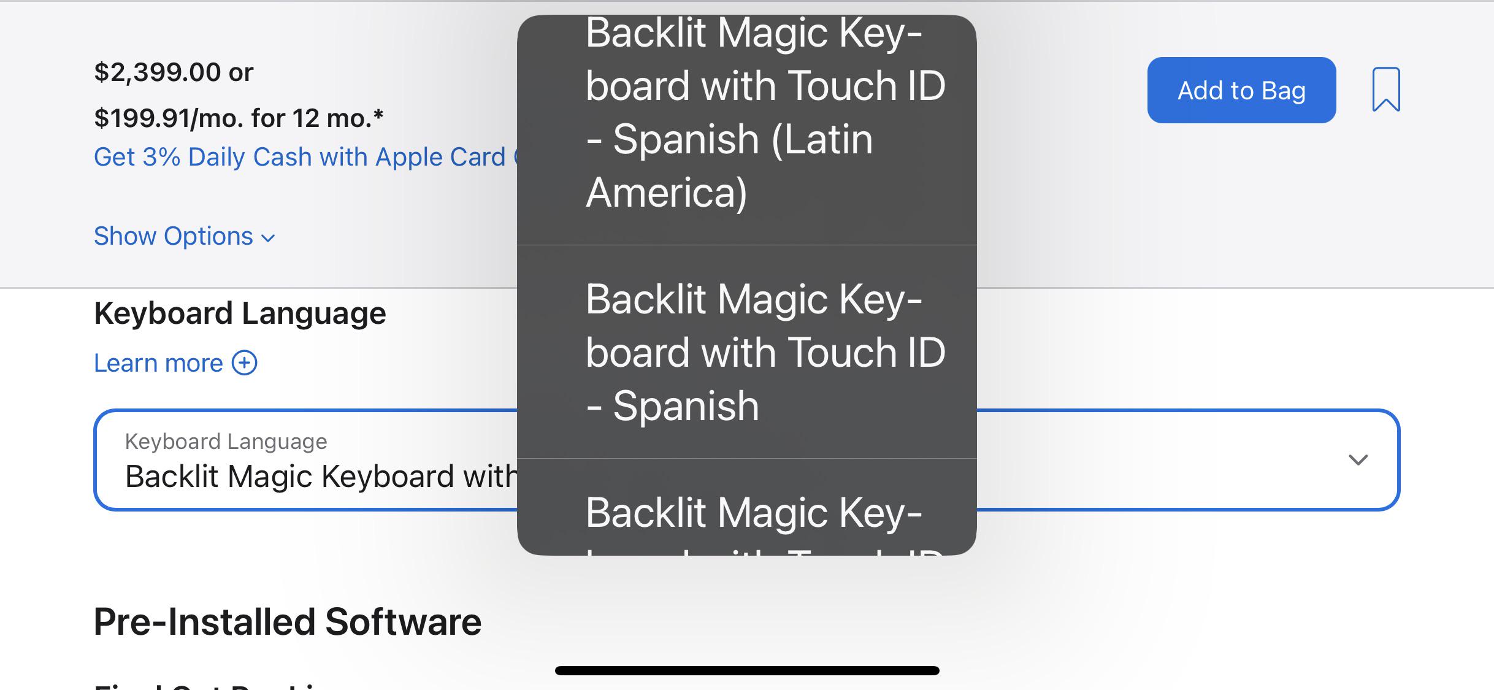The image size is (1494, 690).
Task: Click Learn more under Keyboard Language
Action: pyautogui.click(x=157, y=362)
